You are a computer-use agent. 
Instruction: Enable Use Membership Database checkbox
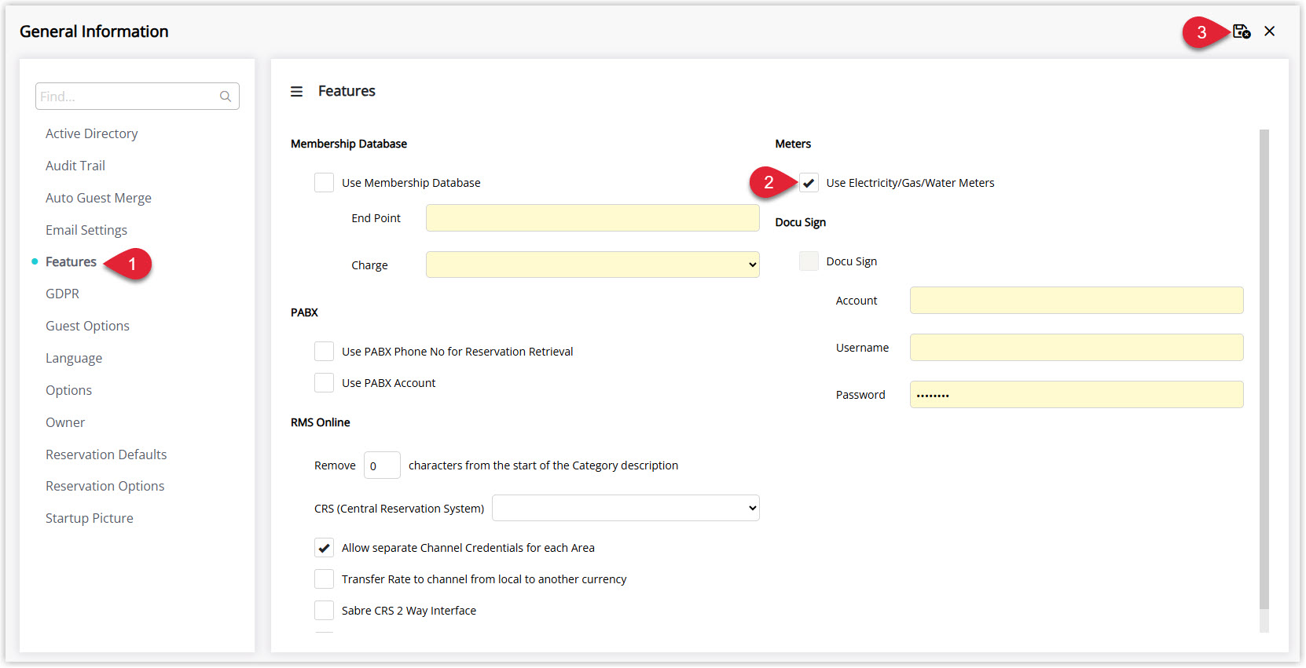coord(324,183)
